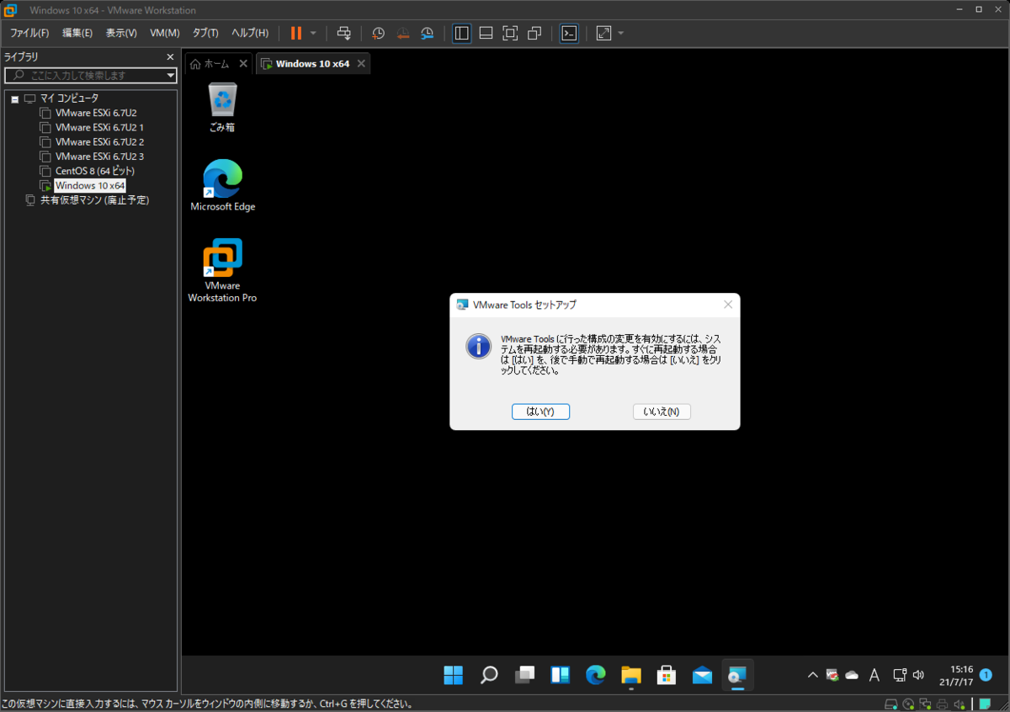
Task: Click the hard disk device status icon
Action: pos(891,704)
